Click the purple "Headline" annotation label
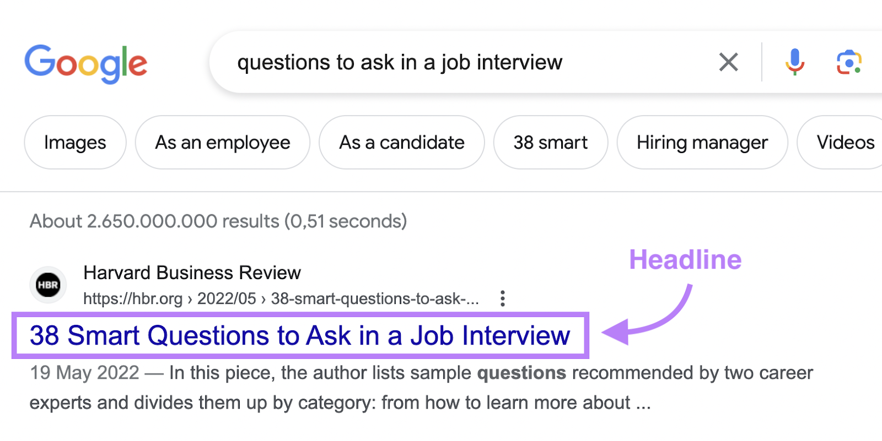 click(x=685, y=260)
